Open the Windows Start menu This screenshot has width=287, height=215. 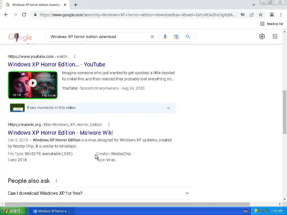[x=13, y=211]
